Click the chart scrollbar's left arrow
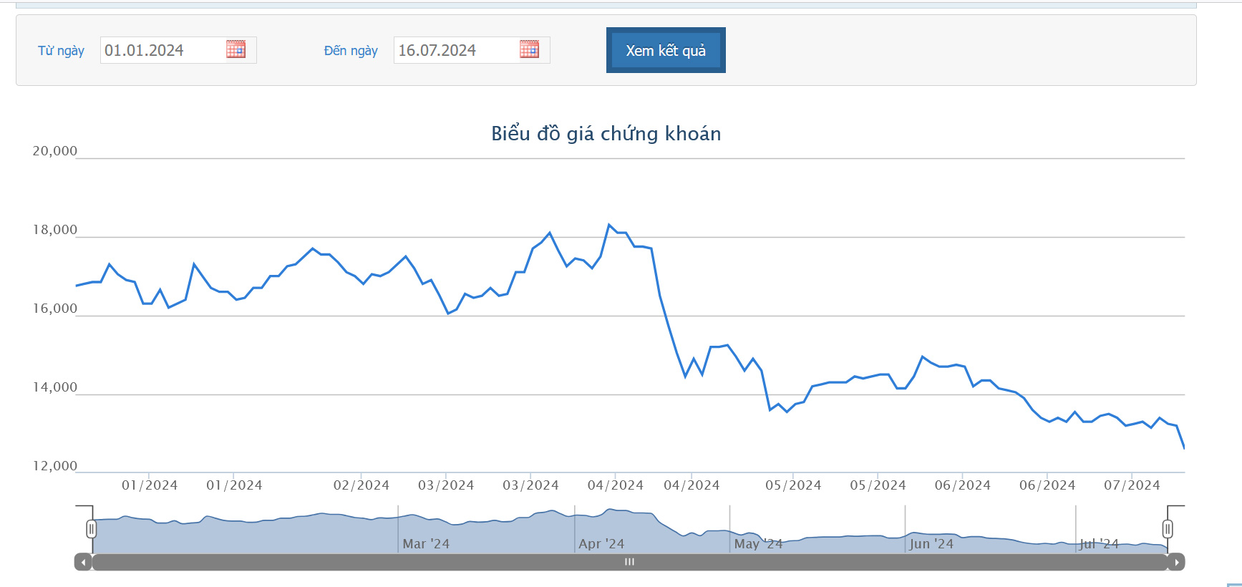 click(x=84, y=562)
